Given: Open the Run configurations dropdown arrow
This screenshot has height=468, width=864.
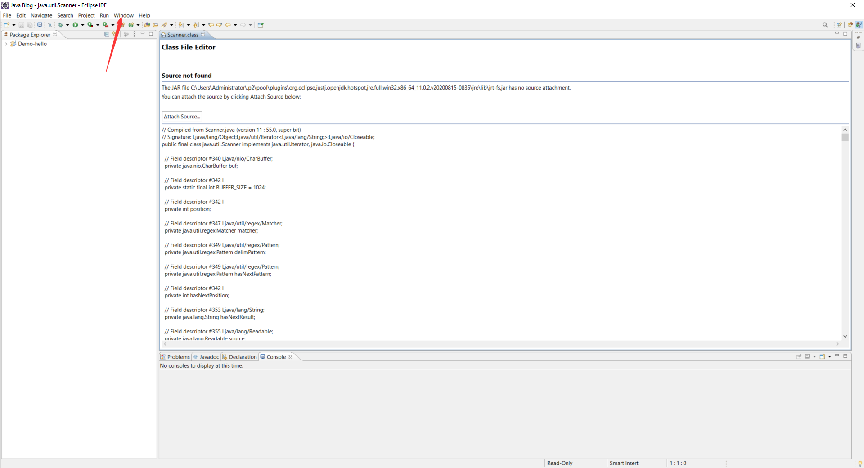Looking at the screenshot, I should point(82,25).
